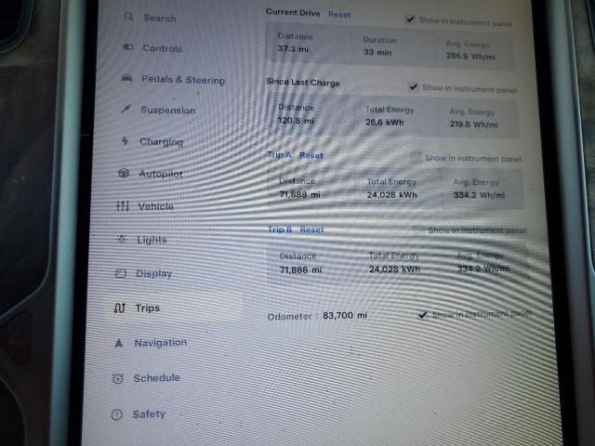Reset Trip A data
This screenshot has width=595, height=446.
coord(311,155)
